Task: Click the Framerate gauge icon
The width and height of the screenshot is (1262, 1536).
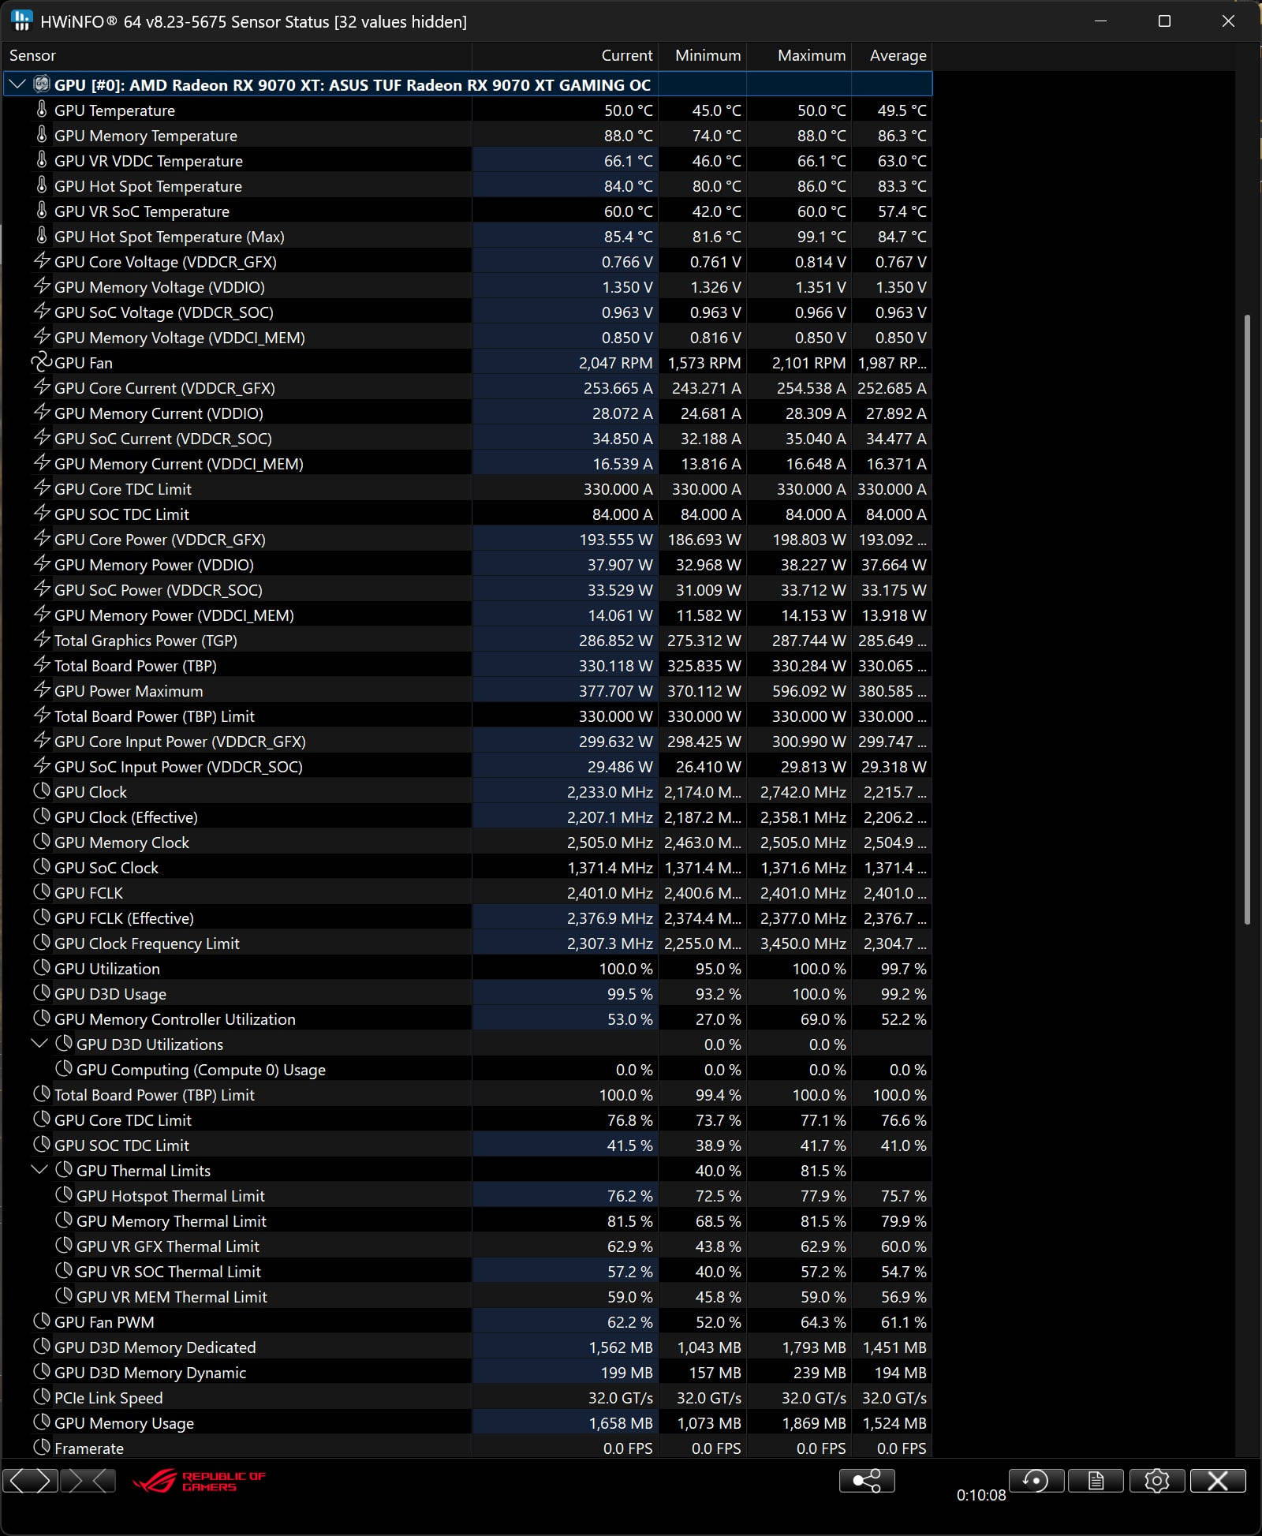Action: tap(42, 1448)
